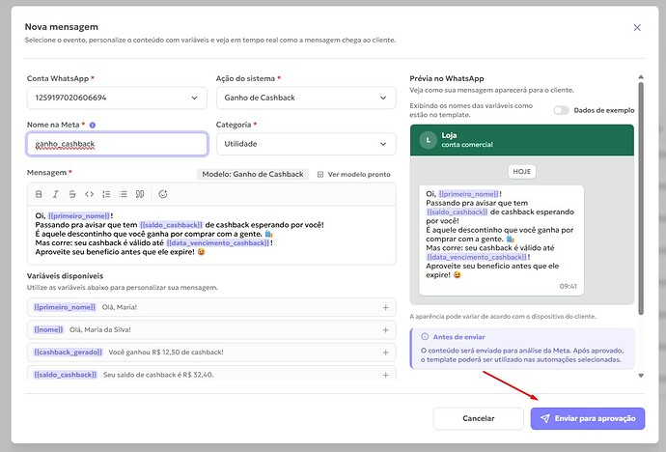The image size is (666, 452).
Task: Click the Nome na Meta input field
Action: click(x=117, y=144)
